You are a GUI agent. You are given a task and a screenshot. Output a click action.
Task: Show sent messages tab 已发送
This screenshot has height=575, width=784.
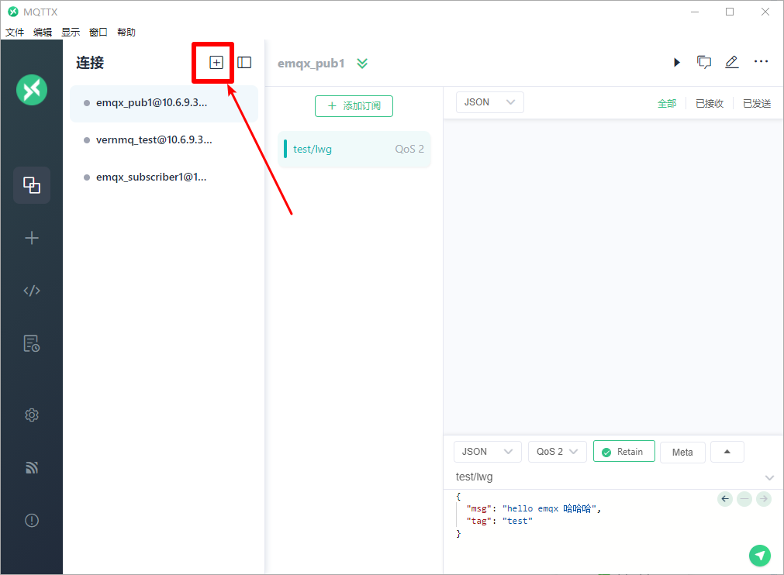[x=757, y=103]
